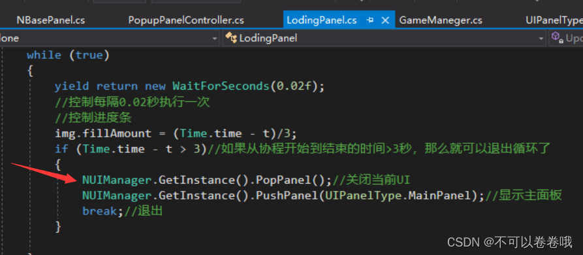The height and width of the screenshot is (255, 583).
Task: Switch to the GameManeger.cs tab
Action: click(x=441, y=20)
